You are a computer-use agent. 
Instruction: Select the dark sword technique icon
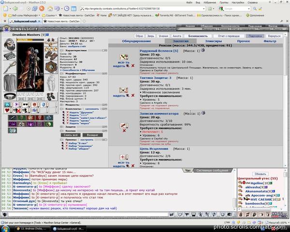click(x=12, y=117)
